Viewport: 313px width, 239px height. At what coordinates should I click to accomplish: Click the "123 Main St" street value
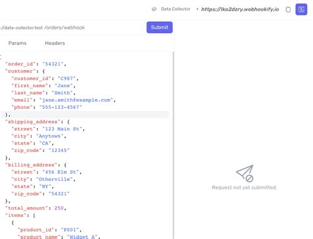[62, 129]
